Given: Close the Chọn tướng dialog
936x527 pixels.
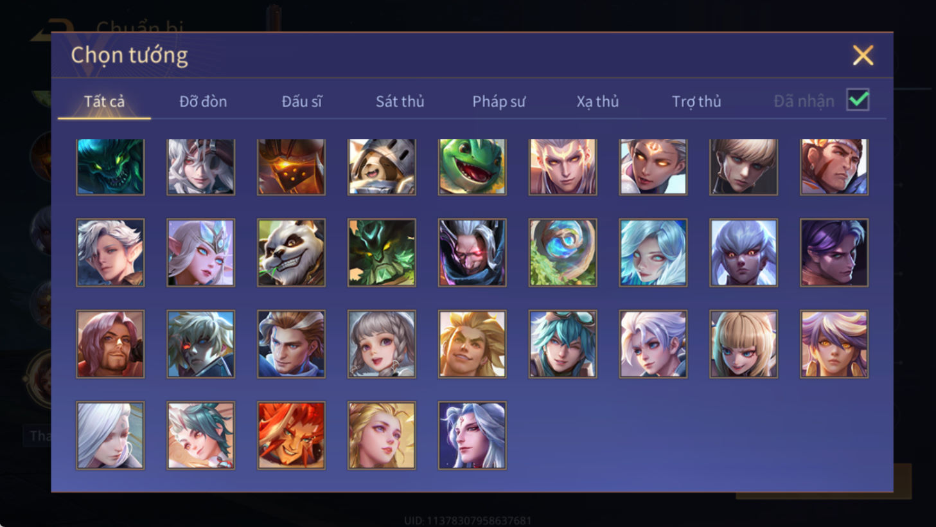Looking at the screenshot, I should (x=863, y=55).
